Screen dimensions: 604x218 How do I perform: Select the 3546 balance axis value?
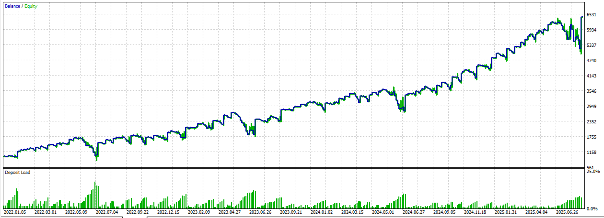point(591,91)
